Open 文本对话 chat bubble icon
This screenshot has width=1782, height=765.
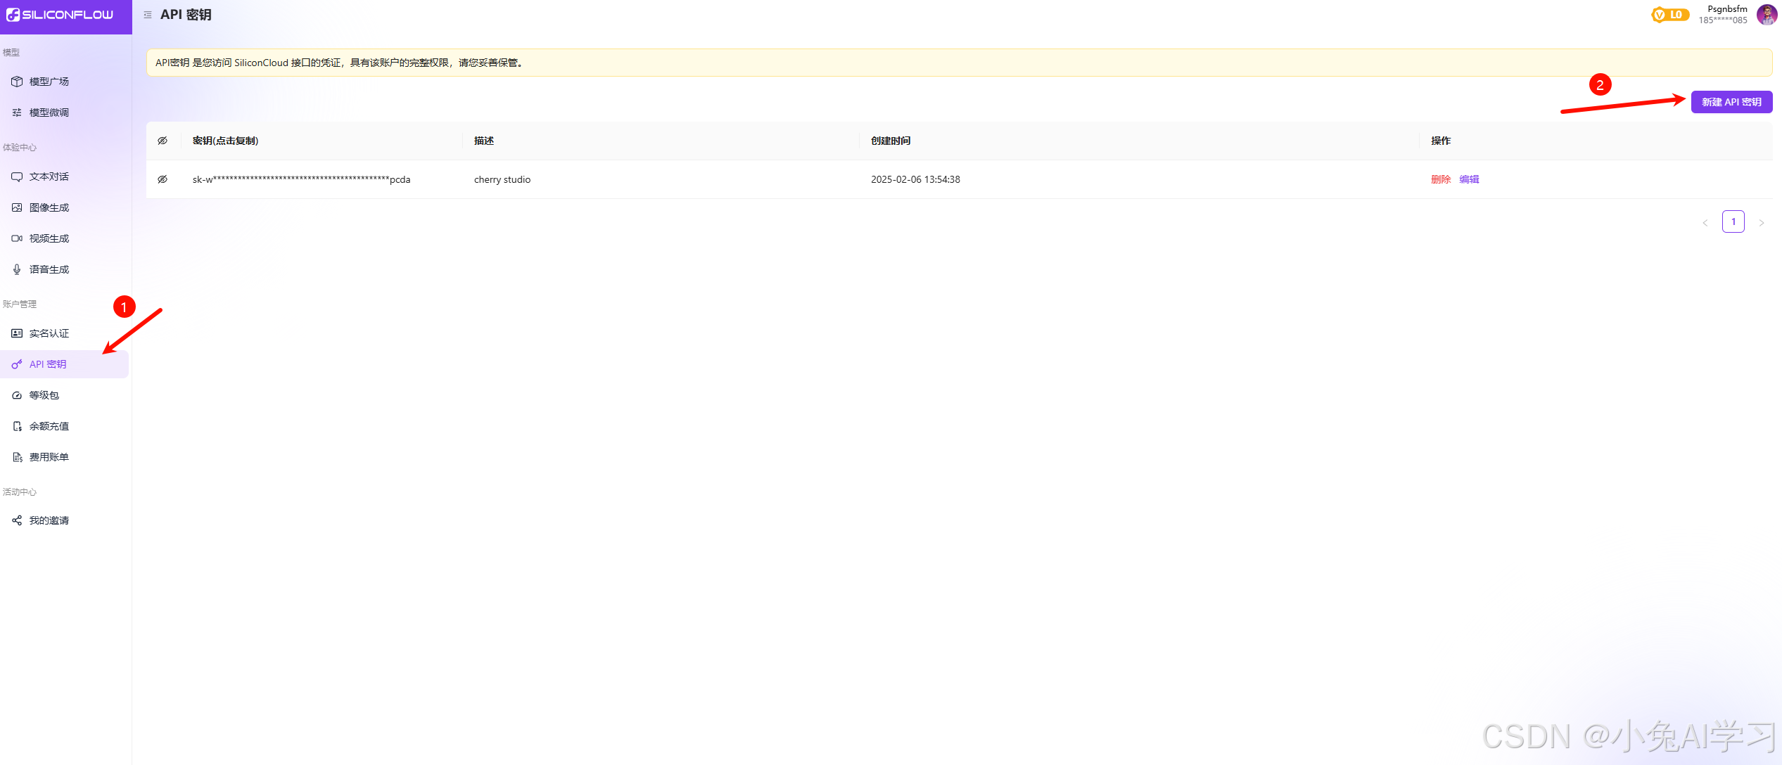17,176
